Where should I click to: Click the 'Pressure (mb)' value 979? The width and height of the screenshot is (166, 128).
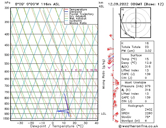(x=148, y=86)
